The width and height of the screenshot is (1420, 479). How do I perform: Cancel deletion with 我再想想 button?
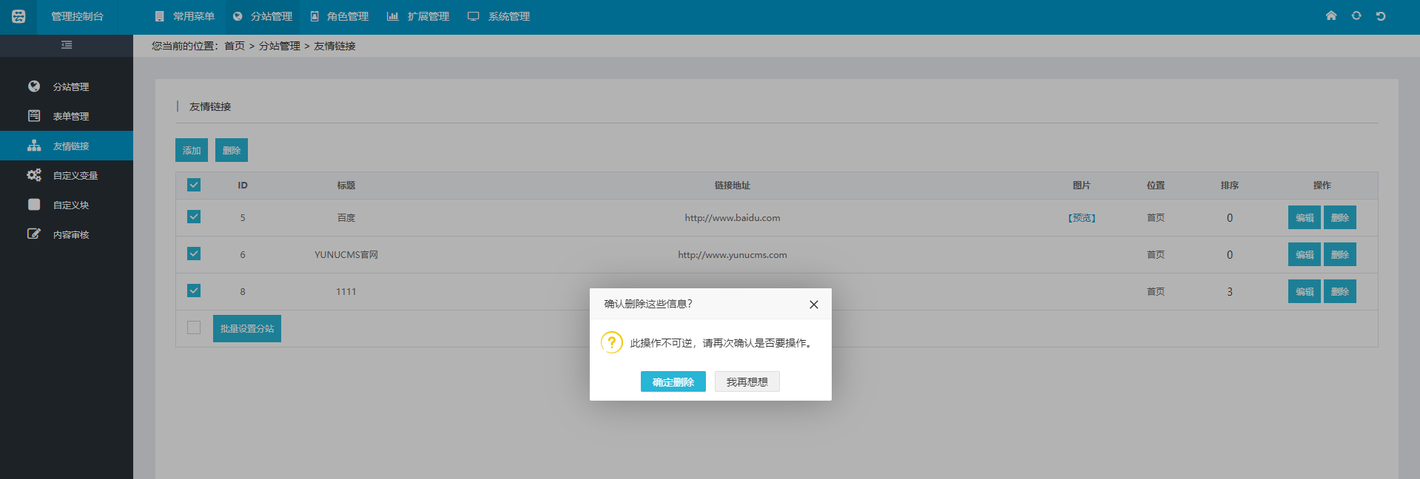(x=747, y=381)
